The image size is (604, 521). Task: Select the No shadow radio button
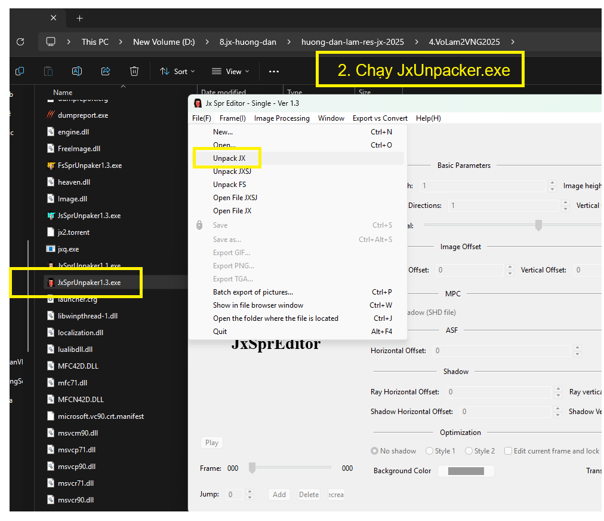[375, 451]
